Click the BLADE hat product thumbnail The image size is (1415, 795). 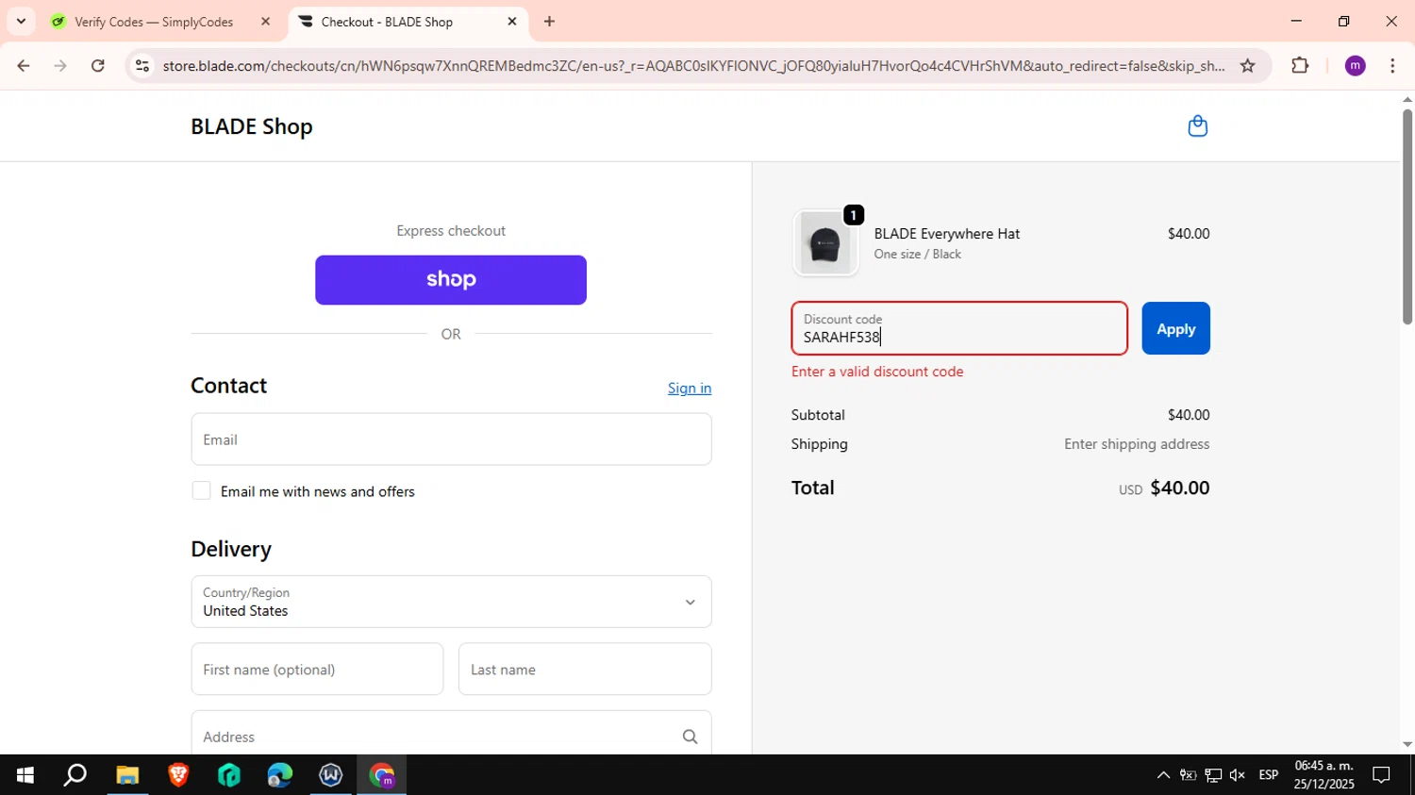tap(825, 243)
